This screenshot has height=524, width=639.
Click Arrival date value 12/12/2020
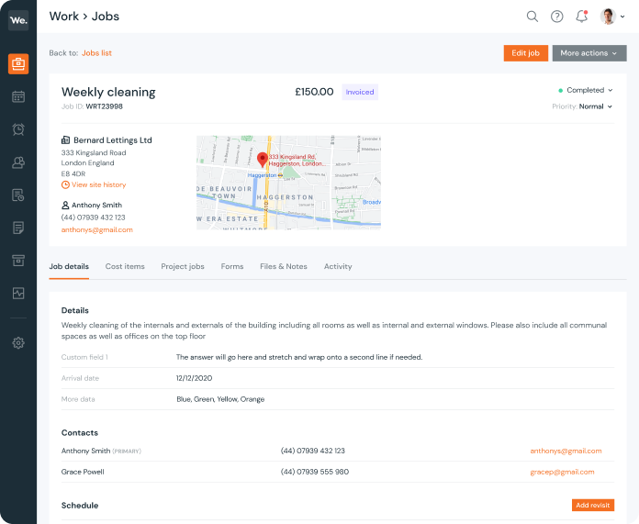click(x=194, y=378)
